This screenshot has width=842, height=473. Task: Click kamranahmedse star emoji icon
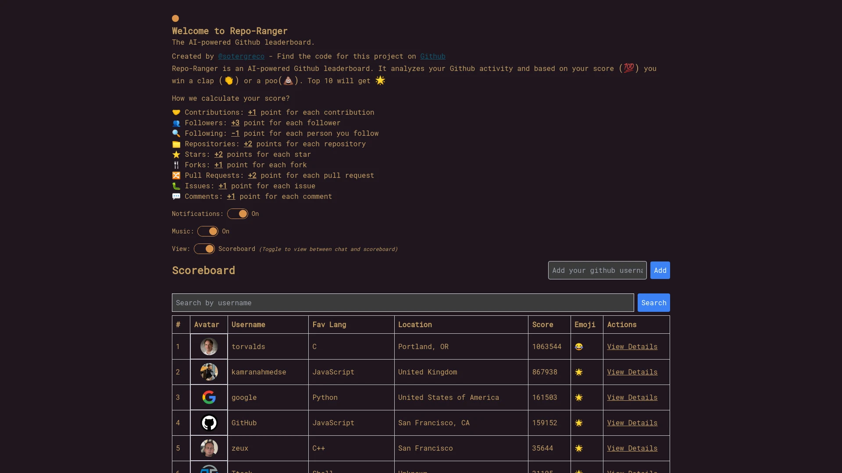tap(579, 372)
